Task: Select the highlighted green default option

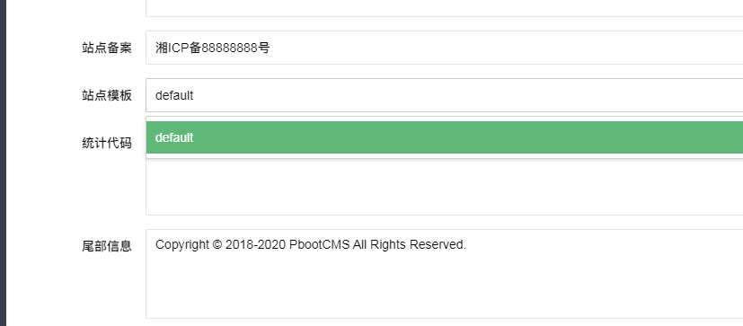Action: point(445,137)
